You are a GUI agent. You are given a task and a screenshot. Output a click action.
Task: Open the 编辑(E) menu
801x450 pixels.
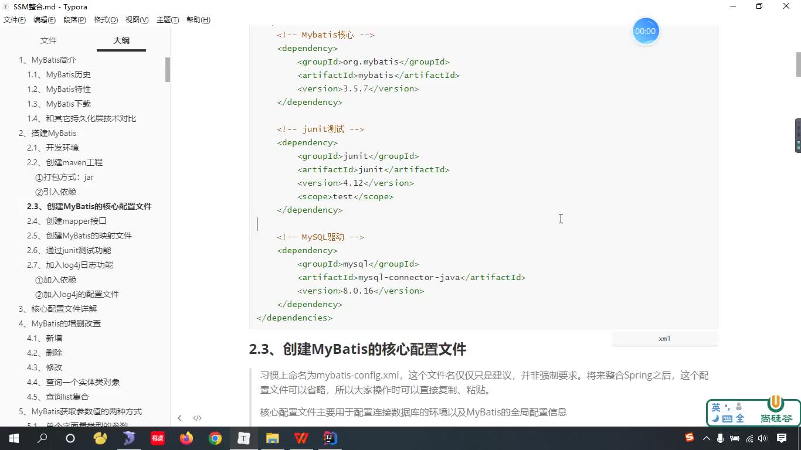(x=45, y=20)
